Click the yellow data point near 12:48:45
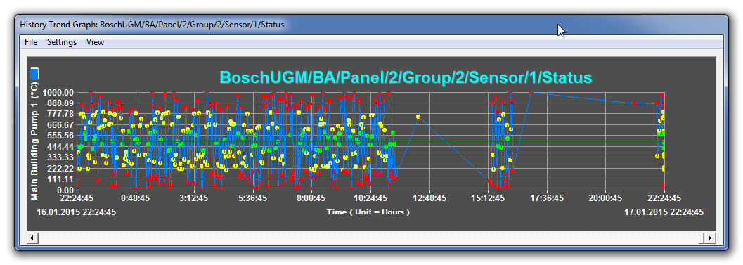This screenshot has height=265, width=743. (x=418, y=117)
